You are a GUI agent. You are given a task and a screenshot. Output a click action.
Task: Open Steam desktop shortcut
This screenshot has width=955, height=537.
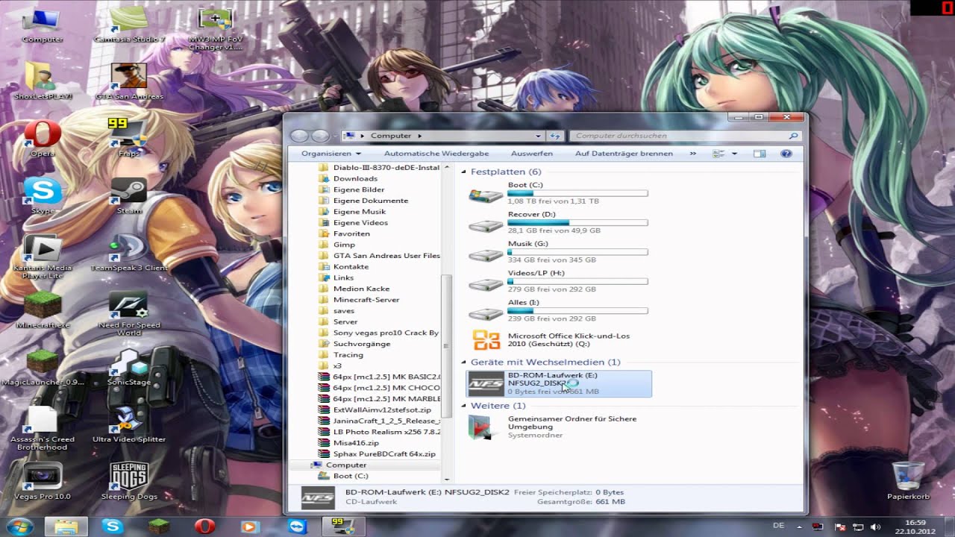pos(129,196)
